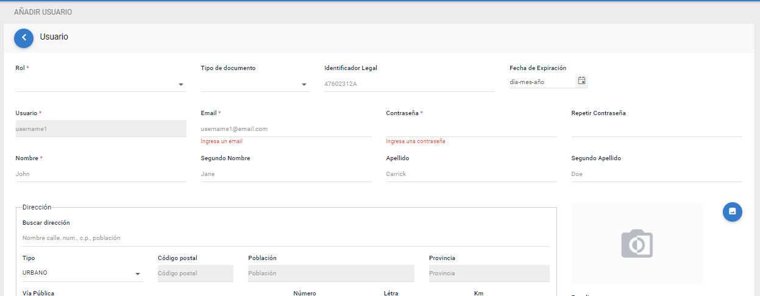Screen dimensions: 760x296
Task: Click the Código postal field
Action: tap(196, 273)
